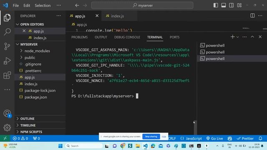Open the .prettierrc file

pos(40,71)
